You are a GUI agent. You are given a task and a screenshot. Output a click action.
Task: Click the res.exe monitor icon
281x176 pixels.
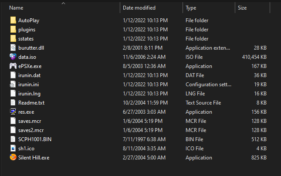click(13, 112)
